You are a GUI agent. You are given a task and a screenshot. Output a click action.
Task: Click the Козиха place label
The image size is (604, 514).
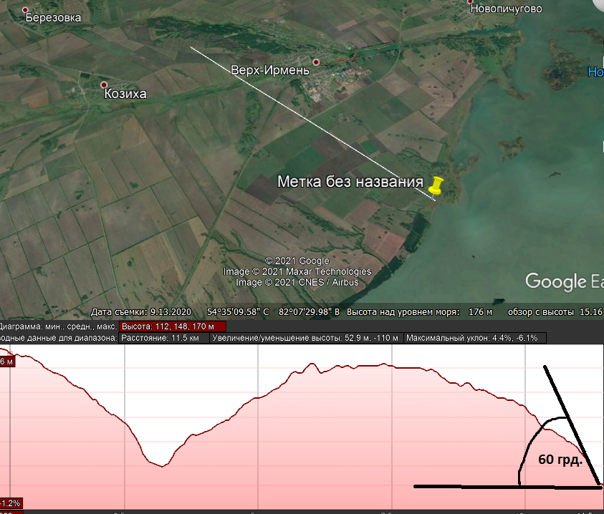125,94
